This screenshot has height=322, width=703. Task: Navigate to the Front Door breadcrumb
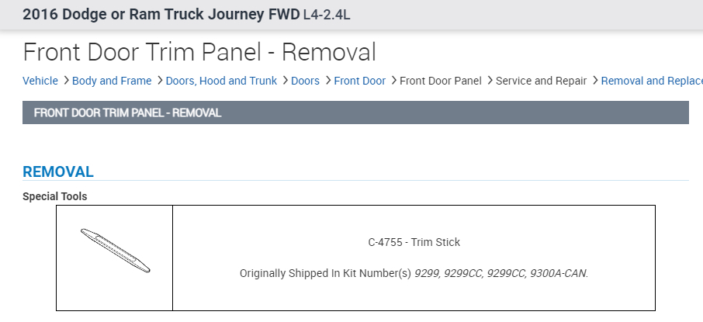point(359,81)
